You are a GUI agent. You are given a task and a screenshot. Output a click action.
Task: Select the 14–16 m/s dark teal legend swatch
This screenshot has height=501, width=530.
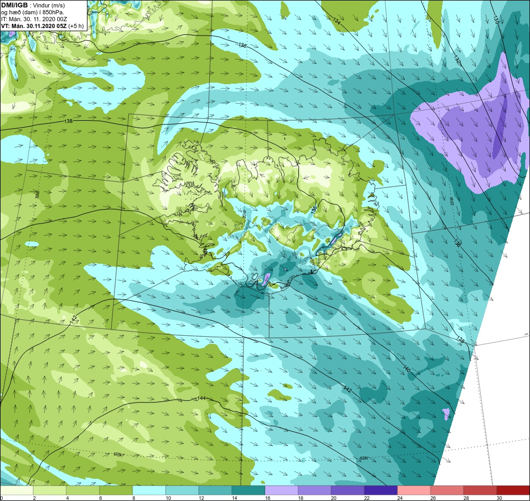coord(249,490)
